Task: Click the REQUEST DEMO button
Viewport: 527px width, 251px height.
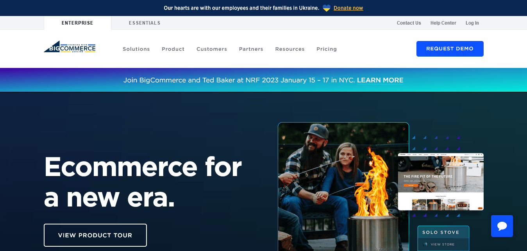Action: [450, 48]
